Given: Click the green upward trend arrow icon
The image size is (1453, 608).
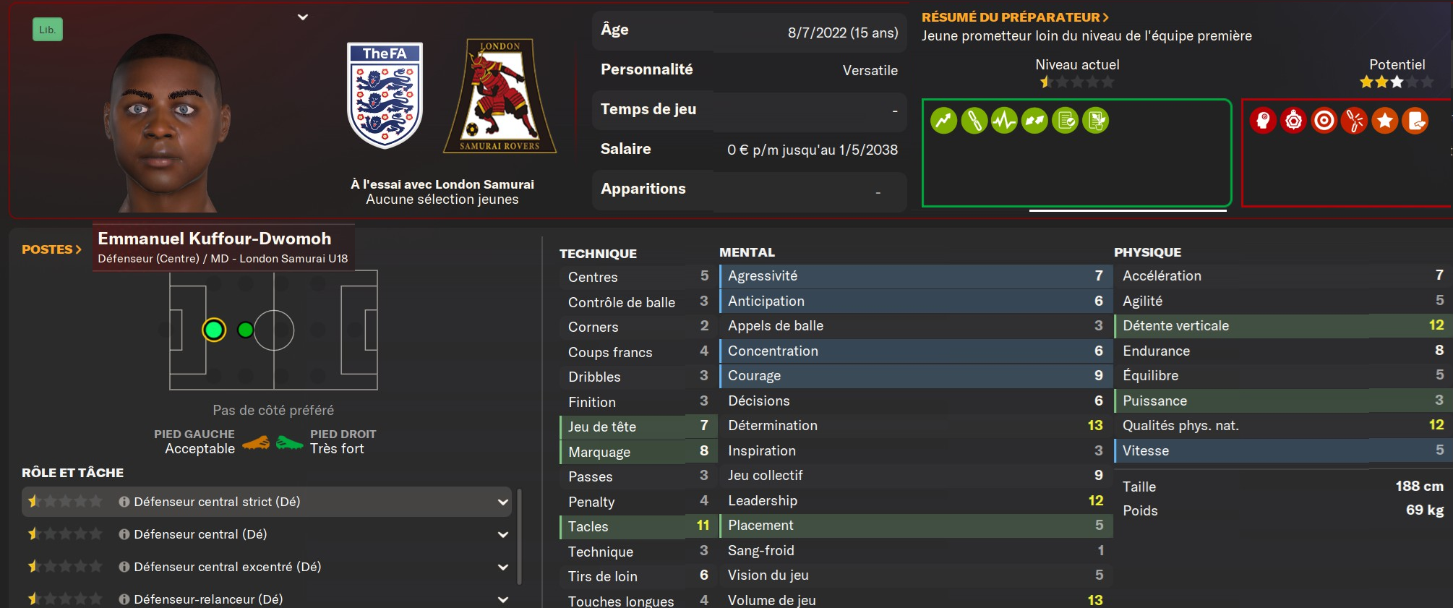Looking at the screenshot, I should point(943,121).
